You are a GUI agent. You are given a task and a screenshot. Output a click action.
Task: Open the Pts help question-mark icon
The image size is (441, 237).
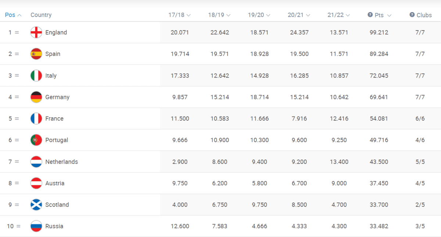tap(370, 15)
